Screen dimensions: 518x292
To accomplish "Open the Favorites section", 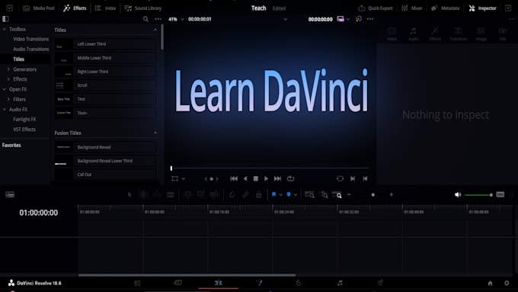I will pos(11,145).
